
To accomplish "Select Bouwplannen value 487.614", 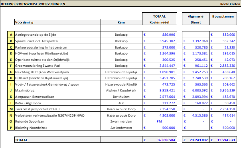I will pos(223,115).
